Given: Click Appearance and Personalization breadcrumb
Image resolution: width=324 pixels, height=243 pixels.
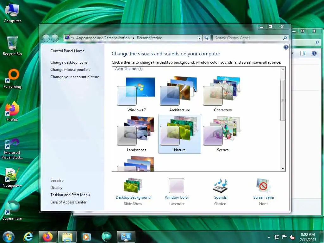Looking at the screenshot, I should (x=103, y=38).
